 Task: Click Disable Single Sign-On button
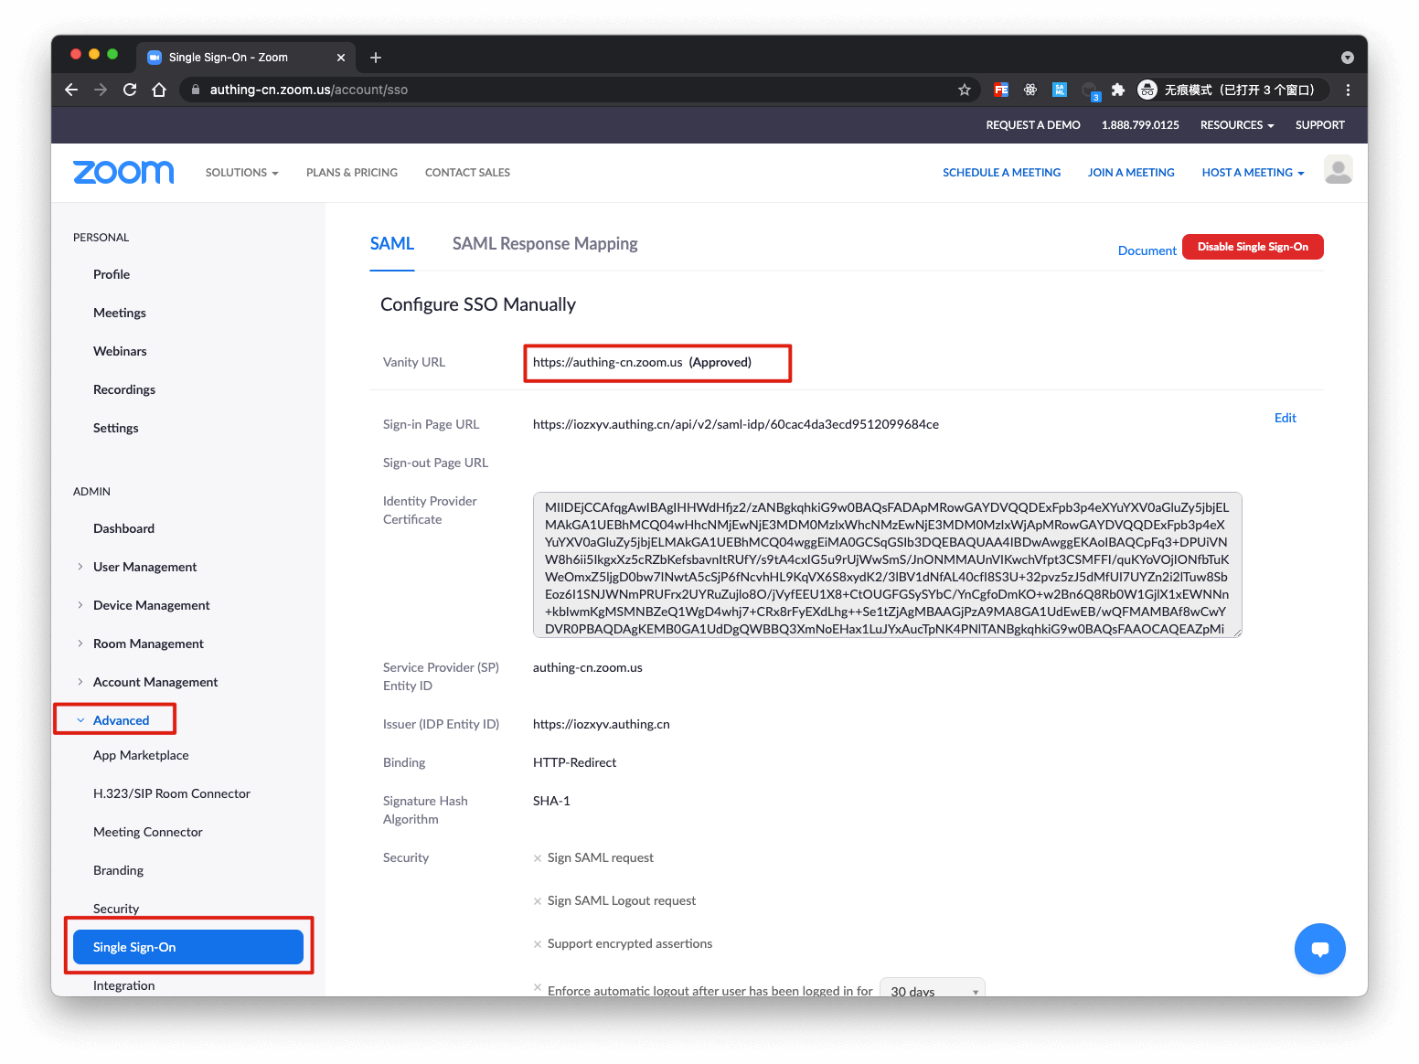pos(1252,247)
